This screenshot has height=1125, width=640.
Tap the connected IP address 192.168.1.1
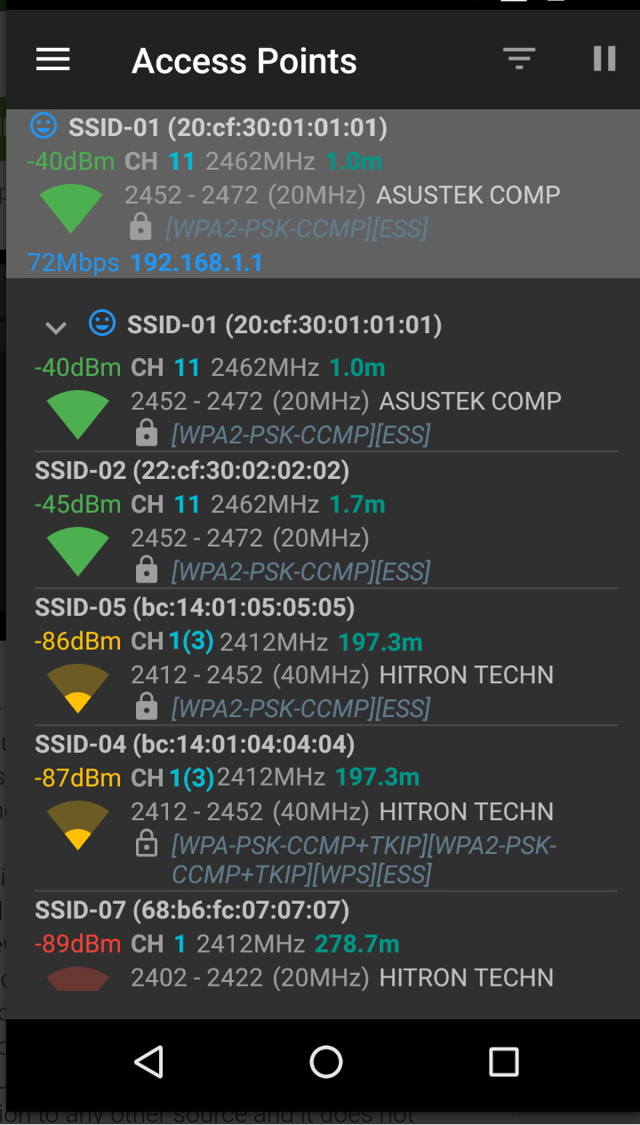tap(196, 263)
